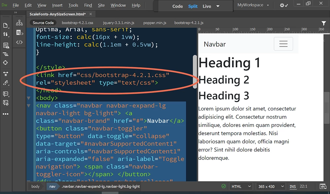The height and width of the screenshot is (194, 330).
Task: Open related file jquery-3.3.1.min.js
Action: 118,23
